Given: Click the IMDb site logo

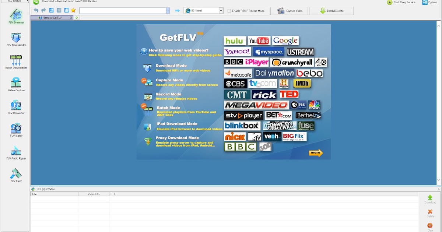Looking at the screenshot, I should [302, 84].
